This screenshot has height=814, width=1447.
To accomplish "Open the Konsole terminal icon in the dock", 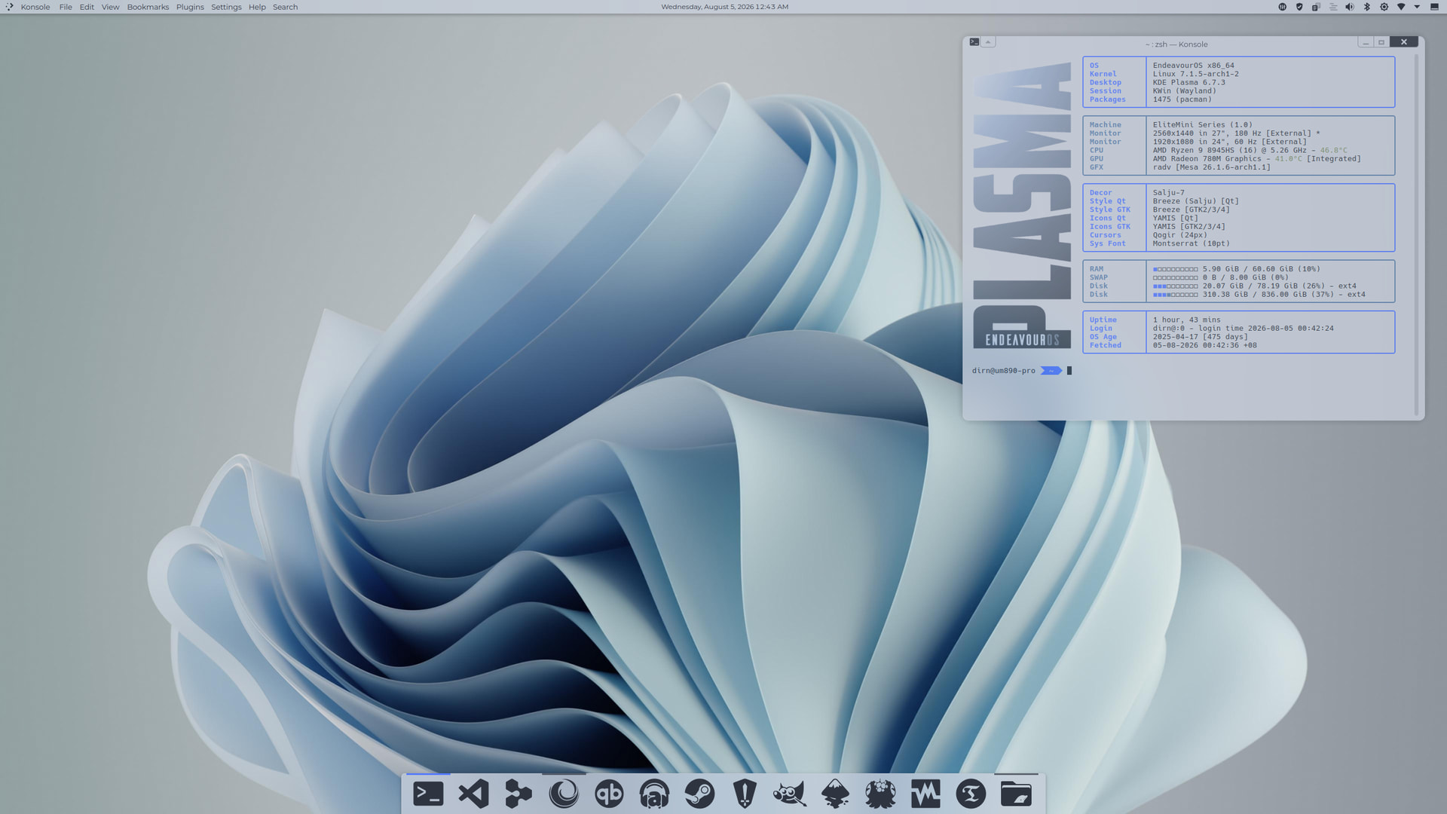I will (x=428, y=794).
